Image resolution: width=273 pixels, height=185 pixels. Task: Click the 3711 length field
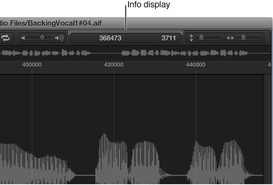pyautogui.click(x=153, y=38)
